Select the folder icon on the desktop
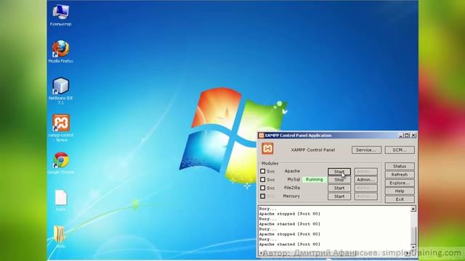Screen dimensions: 465x261 pyautogui.click(x=60, y=237)
